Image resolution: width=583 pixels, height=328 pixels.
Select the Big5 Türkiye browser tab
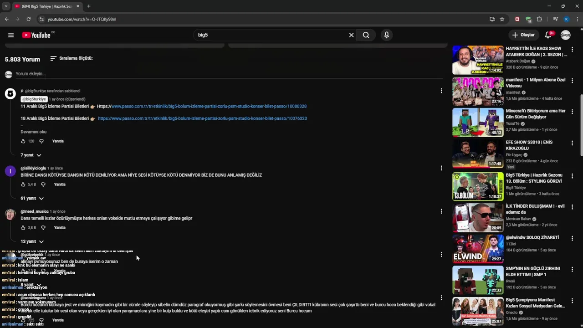coord(47,6)
